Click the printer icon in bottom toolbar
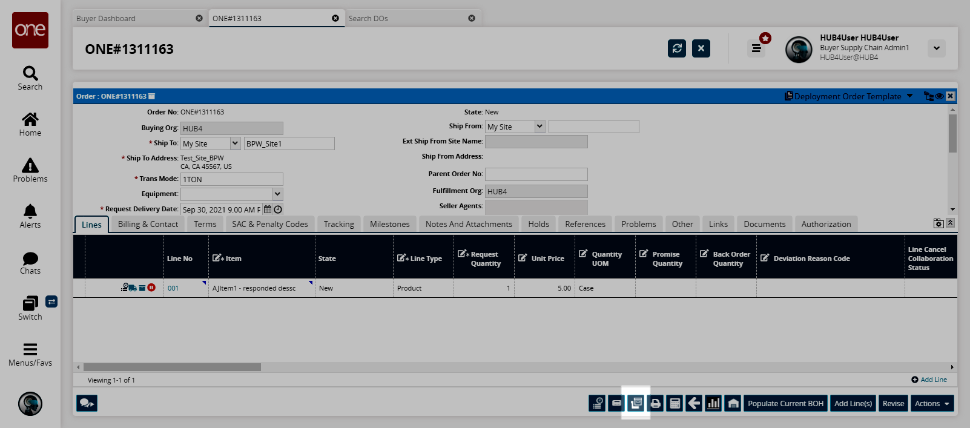970x428 pixels. click(x=655, y=403)
